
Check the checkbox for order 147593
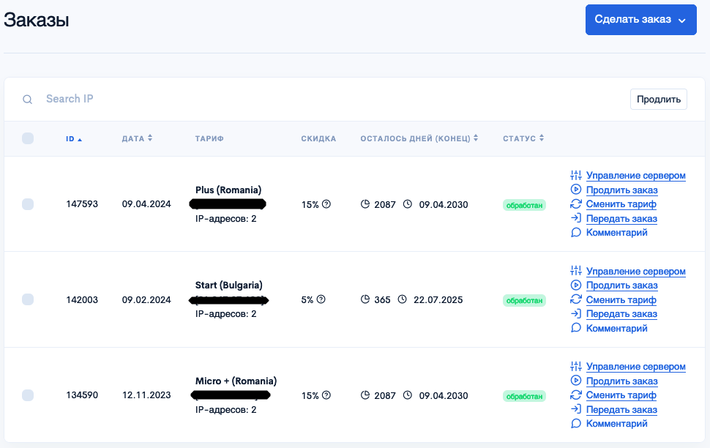click(28, 204)
